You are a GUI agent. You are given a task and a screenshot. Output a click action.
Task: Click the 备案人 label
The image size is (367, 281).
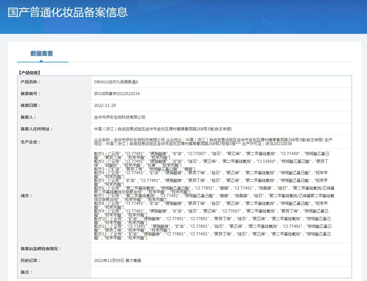[x=28, y=117]
